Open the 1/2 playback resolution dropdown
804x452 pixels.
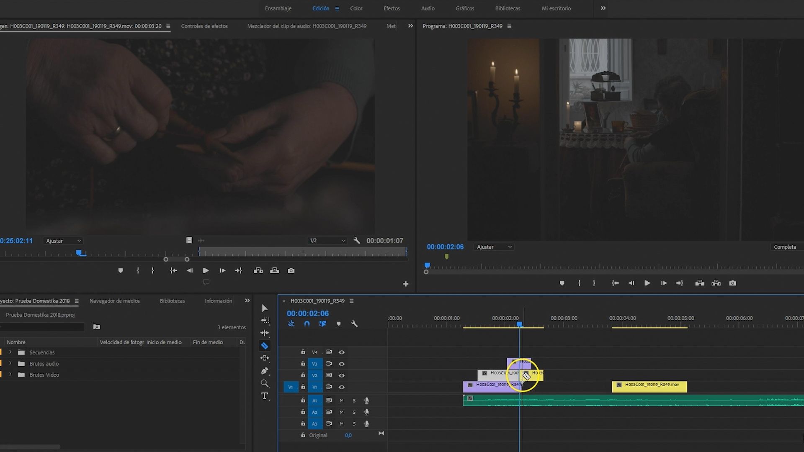327,240
